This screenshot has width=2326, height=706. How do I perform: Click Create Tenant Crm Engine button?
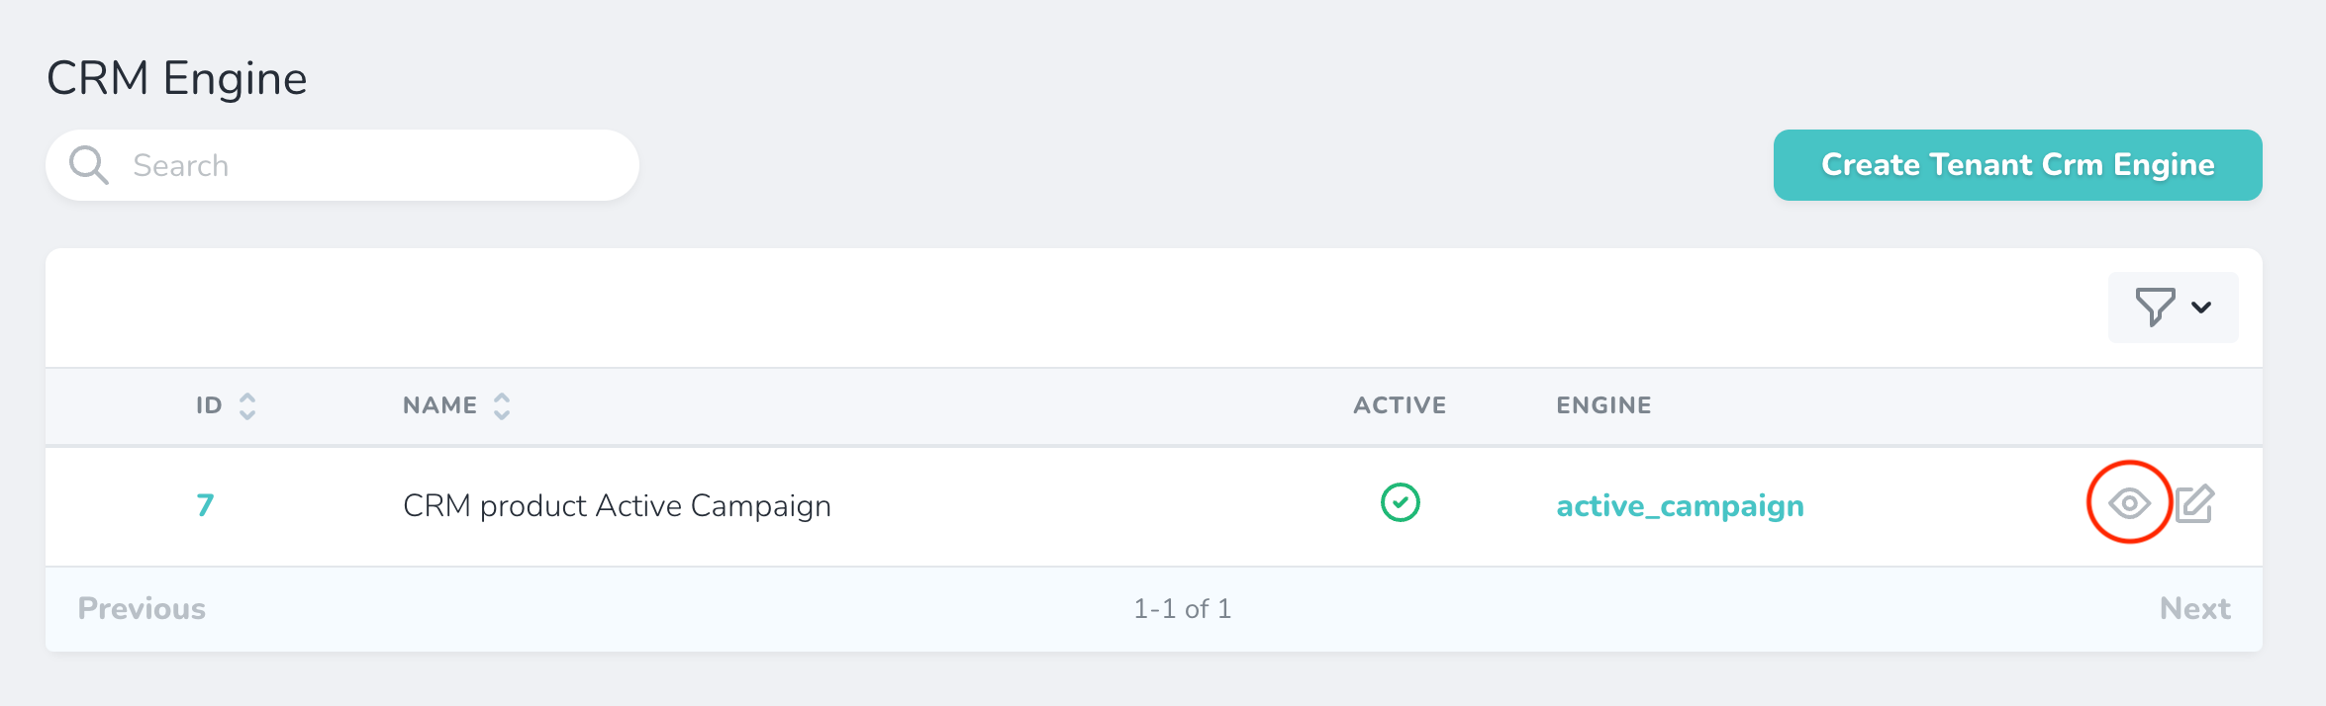[2017, 165]
